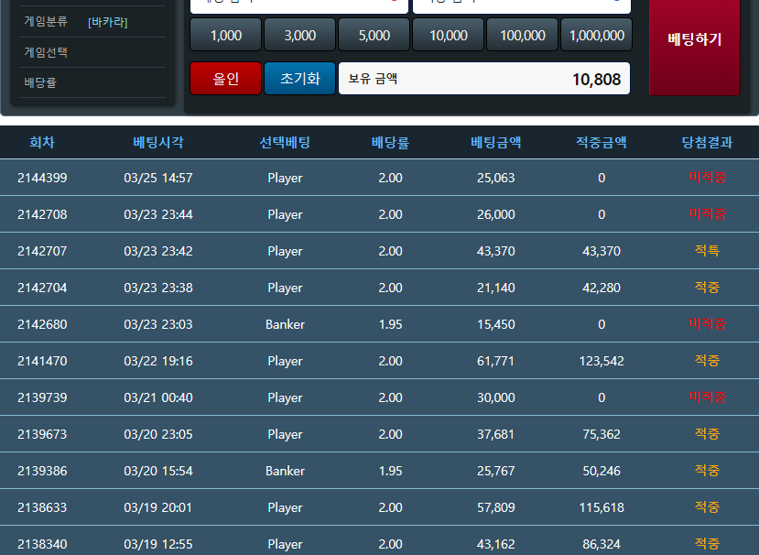Click the 적특 result in round 2142707
This screenshot has height=555, width=759.
[707, 250]
